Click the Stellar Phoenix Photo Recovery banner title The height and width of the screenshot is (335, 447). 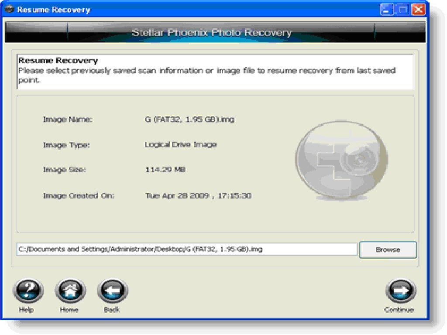212,33
